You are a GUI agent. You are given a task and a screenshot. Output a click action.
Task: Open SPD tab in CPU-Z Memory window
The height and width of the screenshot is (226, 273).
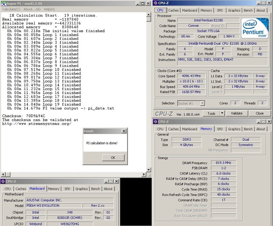(x=220, y=129)
